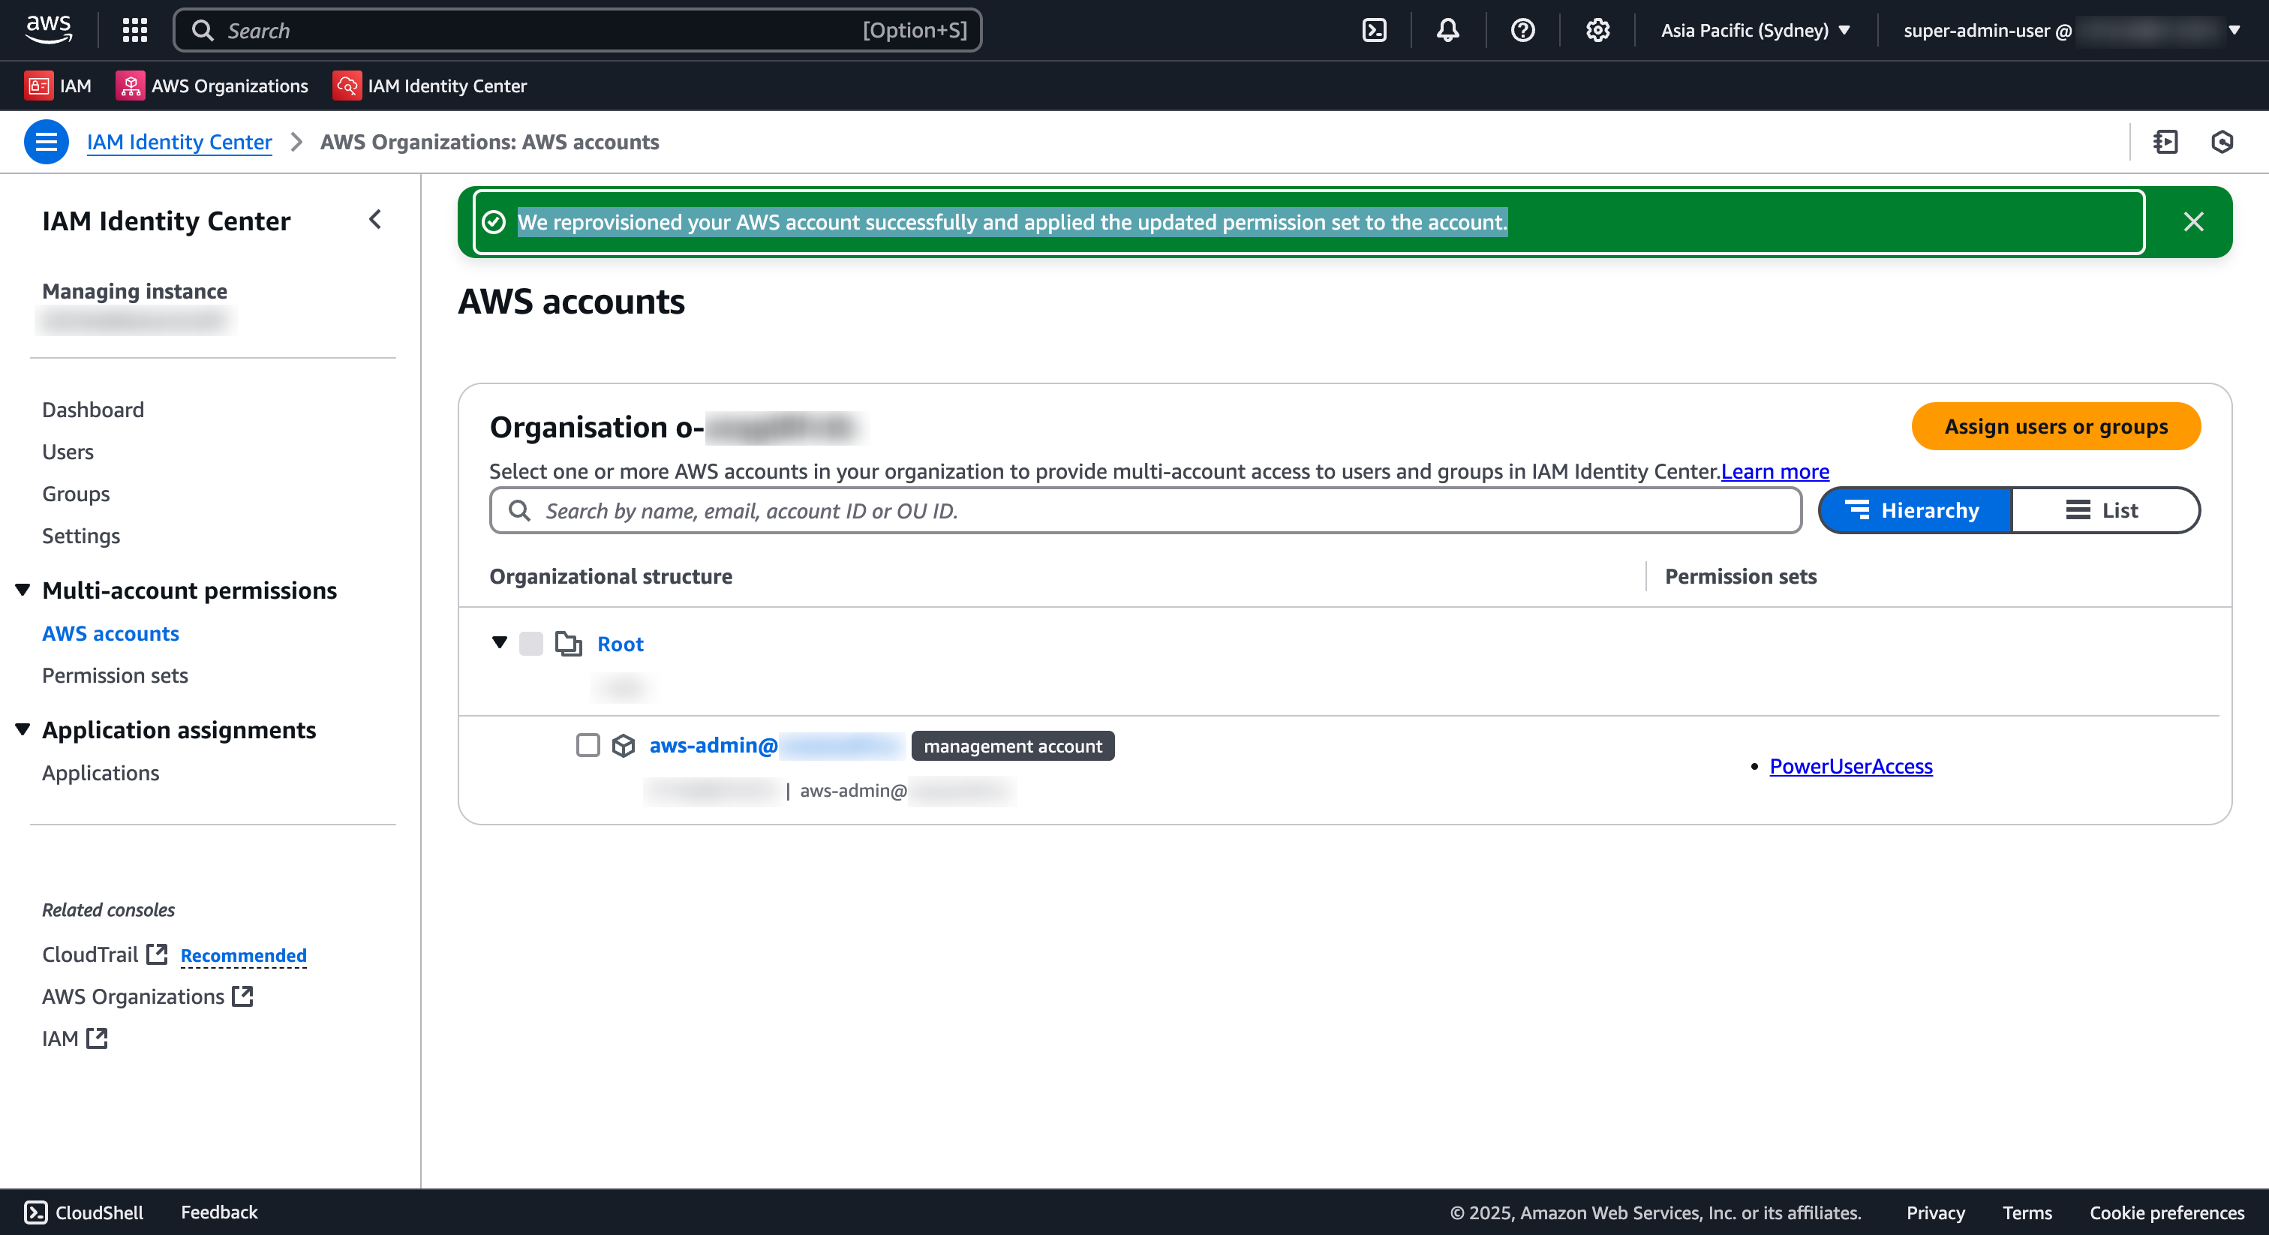The height and width of the screenshot is (1235, 2269).
Task: Collapse the Multi-account permissions section
Action: [22, 590]
